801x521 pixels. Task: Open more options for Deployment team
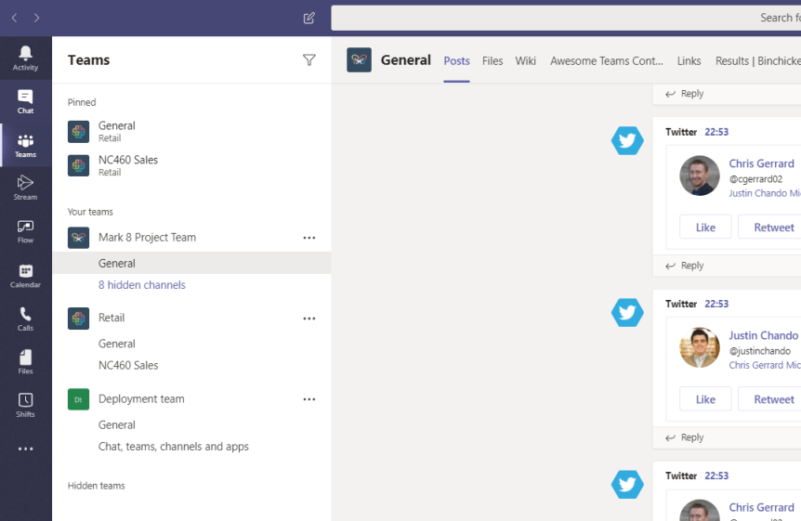309,399
